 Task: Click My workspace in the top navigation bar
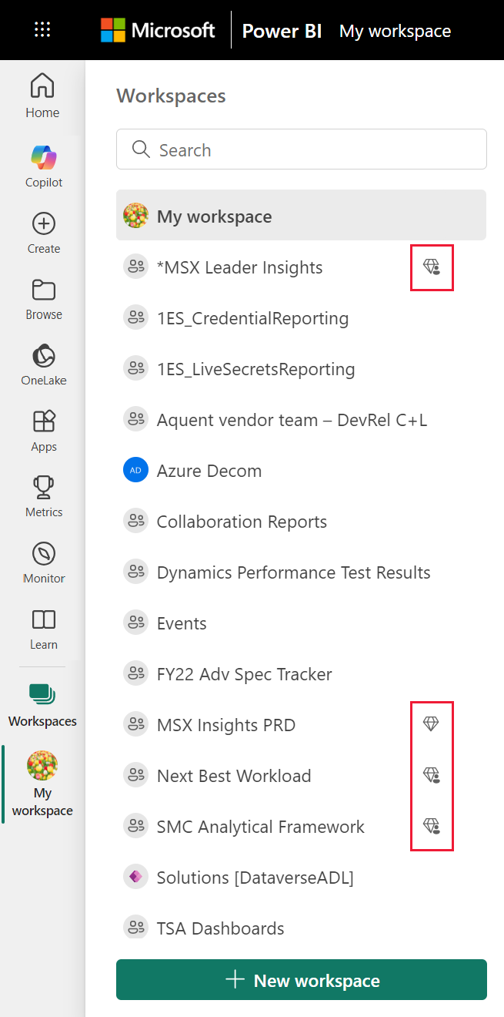(395, 31)
